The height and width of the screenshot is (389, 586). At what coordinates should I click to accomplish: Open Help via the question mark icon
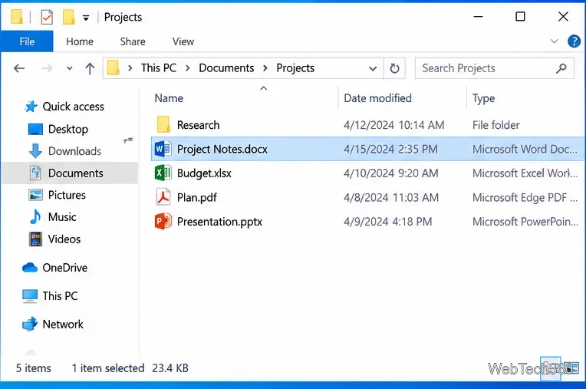click(574, 41)
